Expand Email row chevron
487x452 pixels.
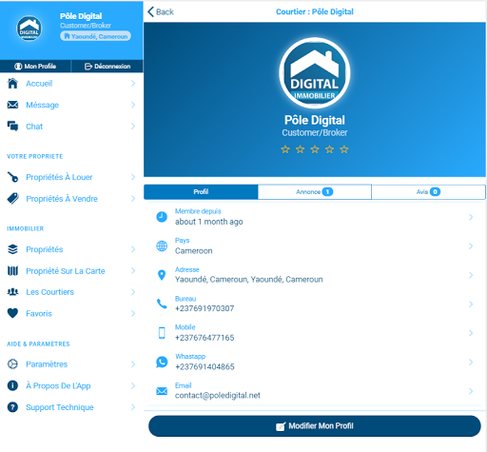(x=471, y=391)
